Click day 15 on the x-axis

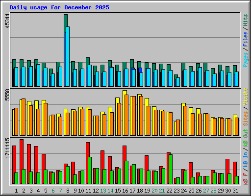(118, 191)
